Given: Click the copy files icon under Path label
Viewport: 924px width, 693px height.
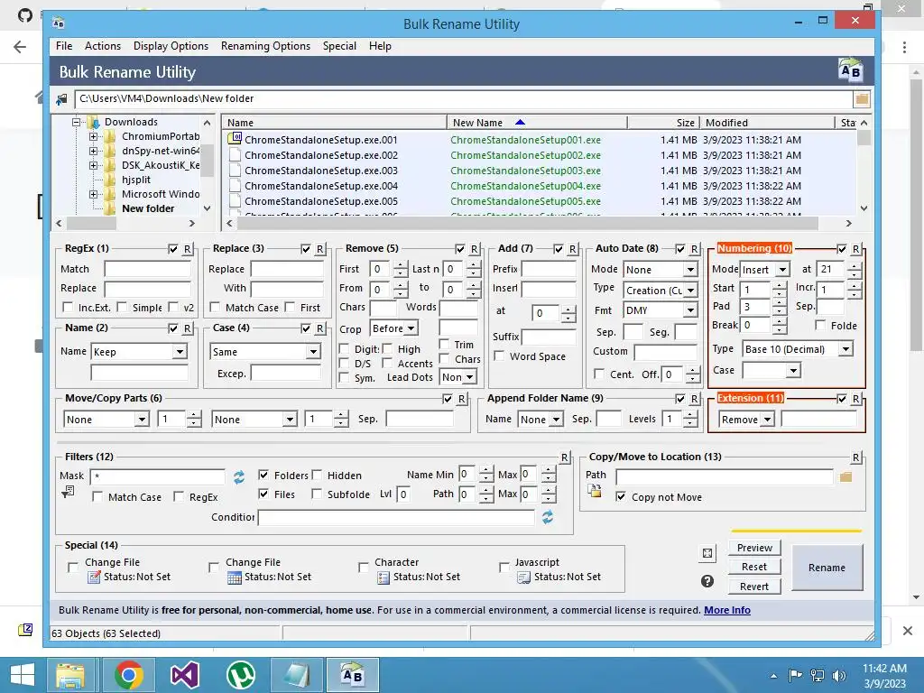Looking at the screenshot, I should [594, 490].
